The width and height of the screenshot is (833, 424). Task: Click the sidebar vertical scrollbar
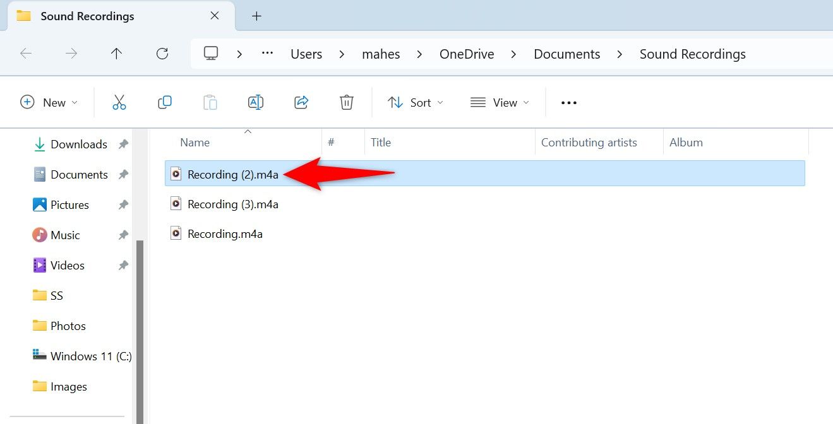click(140, 332)
